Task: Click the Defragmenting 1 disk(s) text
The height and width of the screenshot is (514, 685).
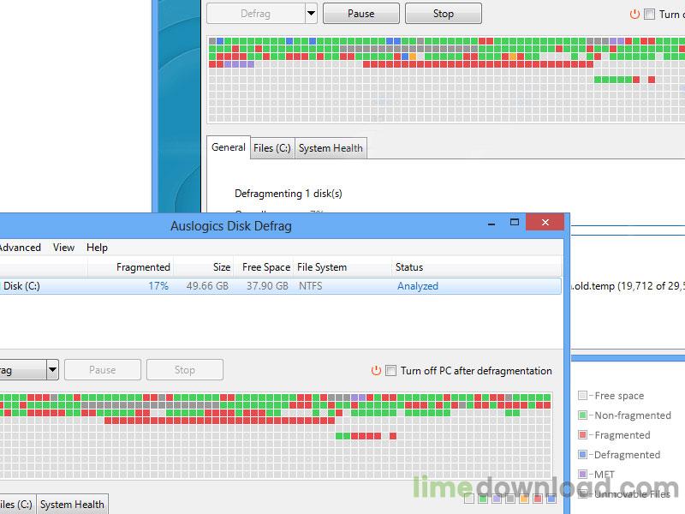Action: [289, 194]
